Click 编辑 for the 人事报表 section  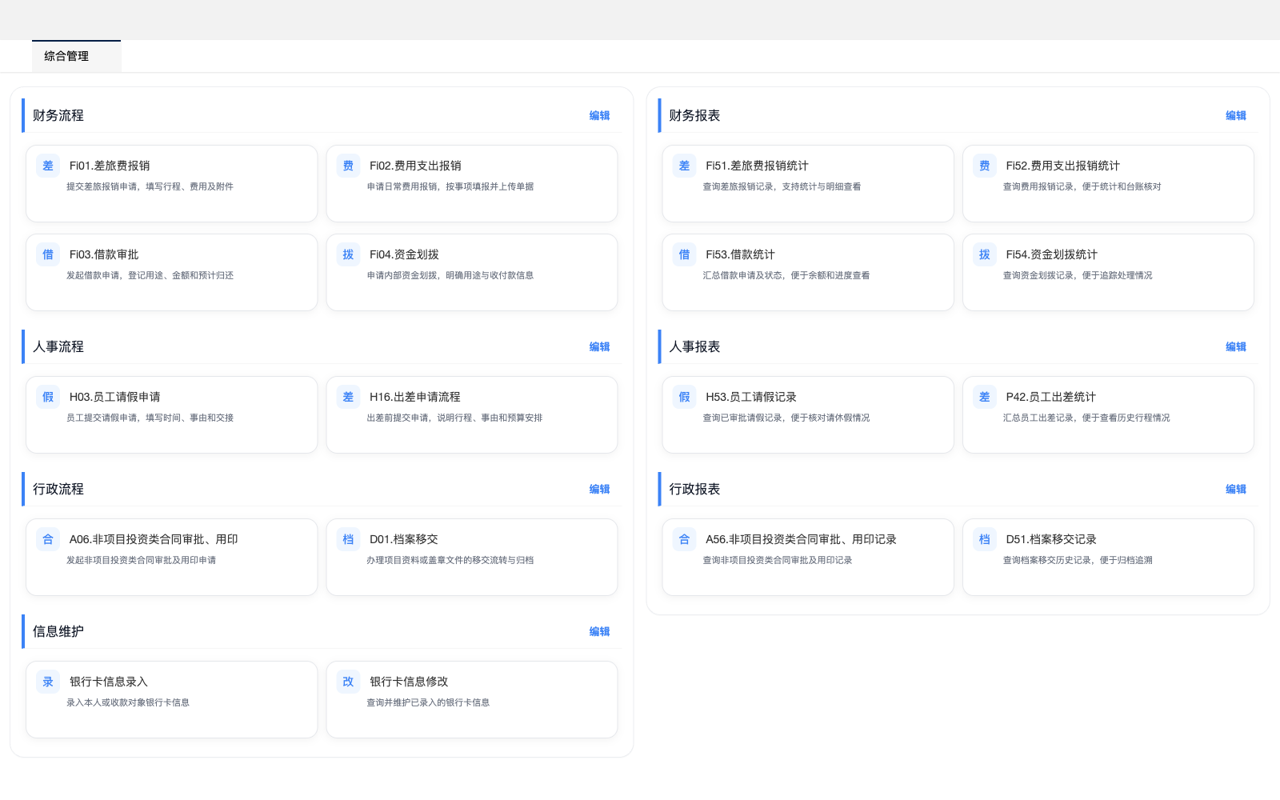click(1235, 346)
